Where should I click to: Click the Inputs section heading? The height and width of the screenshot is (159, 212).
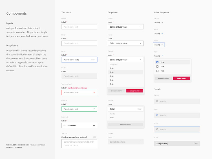[10, 23]
